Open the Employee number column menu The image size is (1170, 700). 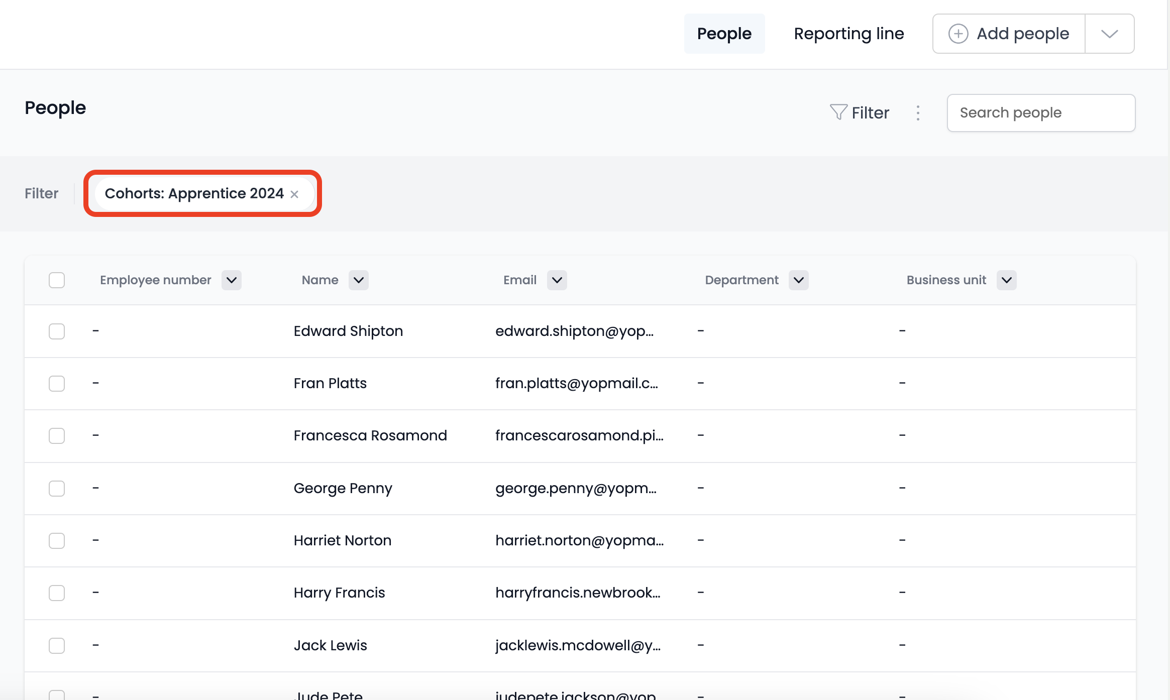pyautogui.click(x=232, y=280)
